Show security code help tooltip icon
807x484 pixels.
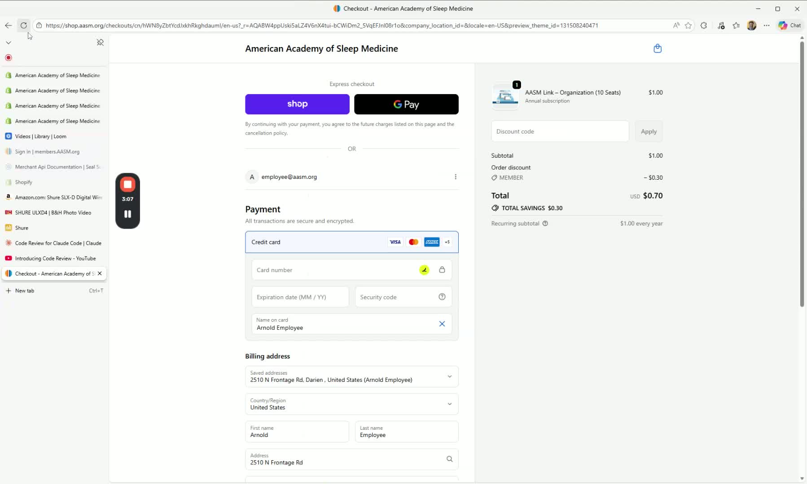(x=442, y=297)
